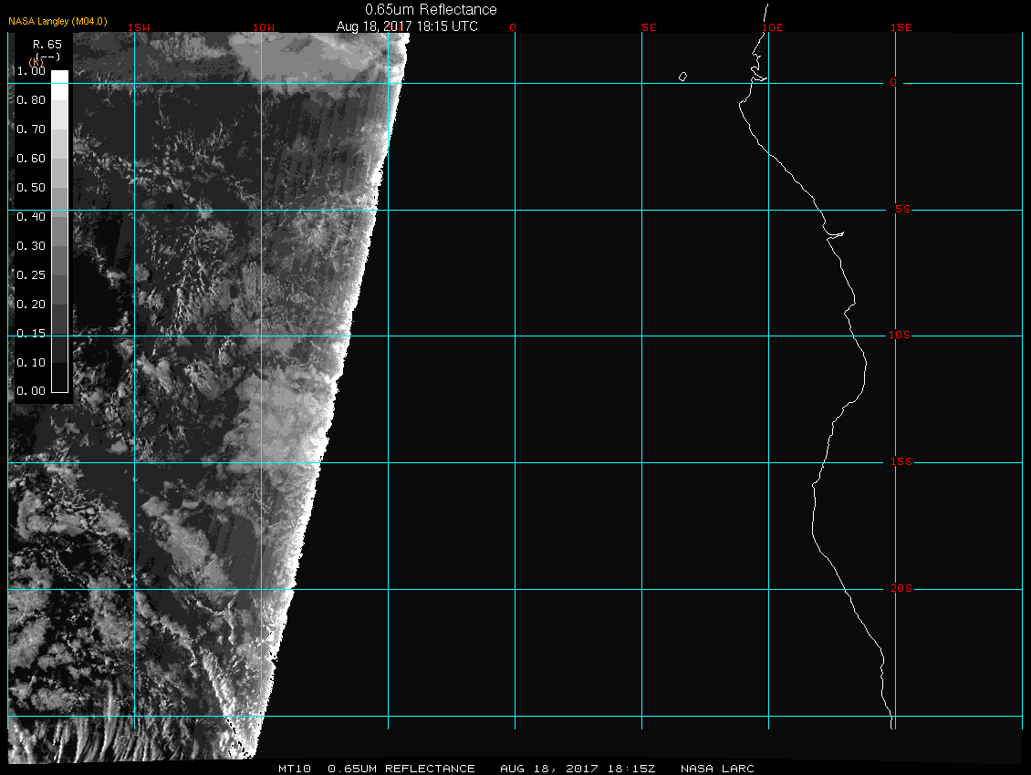
Task: Click the '20S' latitude label
Action: click(x=901, y=588)
